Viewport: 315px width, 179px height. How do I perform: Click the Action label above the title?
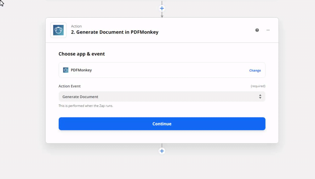76,26
